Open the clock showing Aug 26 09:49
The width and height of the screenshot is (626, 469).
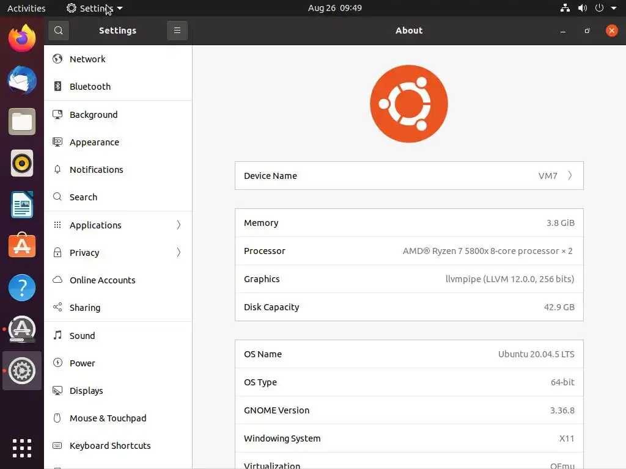(334, 8)
